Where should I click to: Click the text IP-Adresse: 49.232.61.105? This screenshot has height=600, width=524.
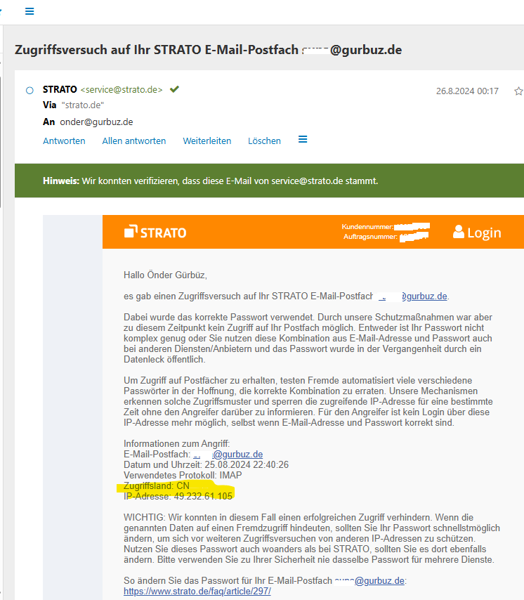point(178,496)
